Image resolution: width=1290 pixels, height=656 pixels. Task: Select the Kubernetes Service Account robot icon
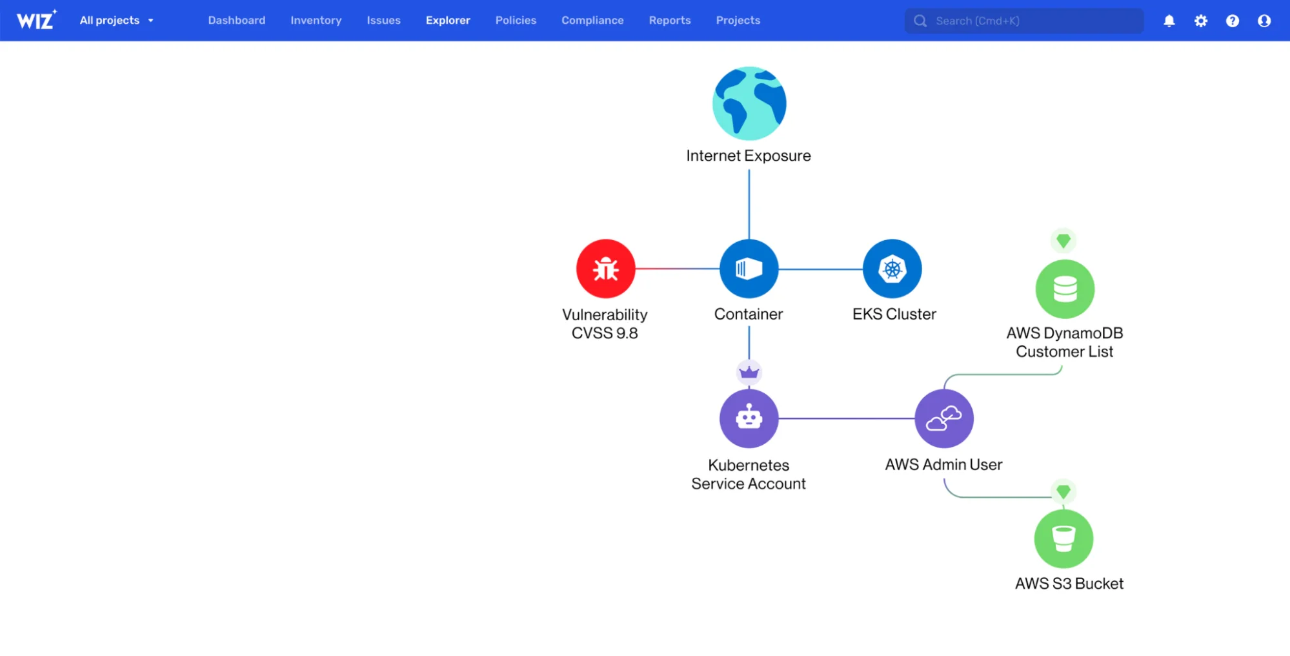pyautogui.click(x=749, y=418)
